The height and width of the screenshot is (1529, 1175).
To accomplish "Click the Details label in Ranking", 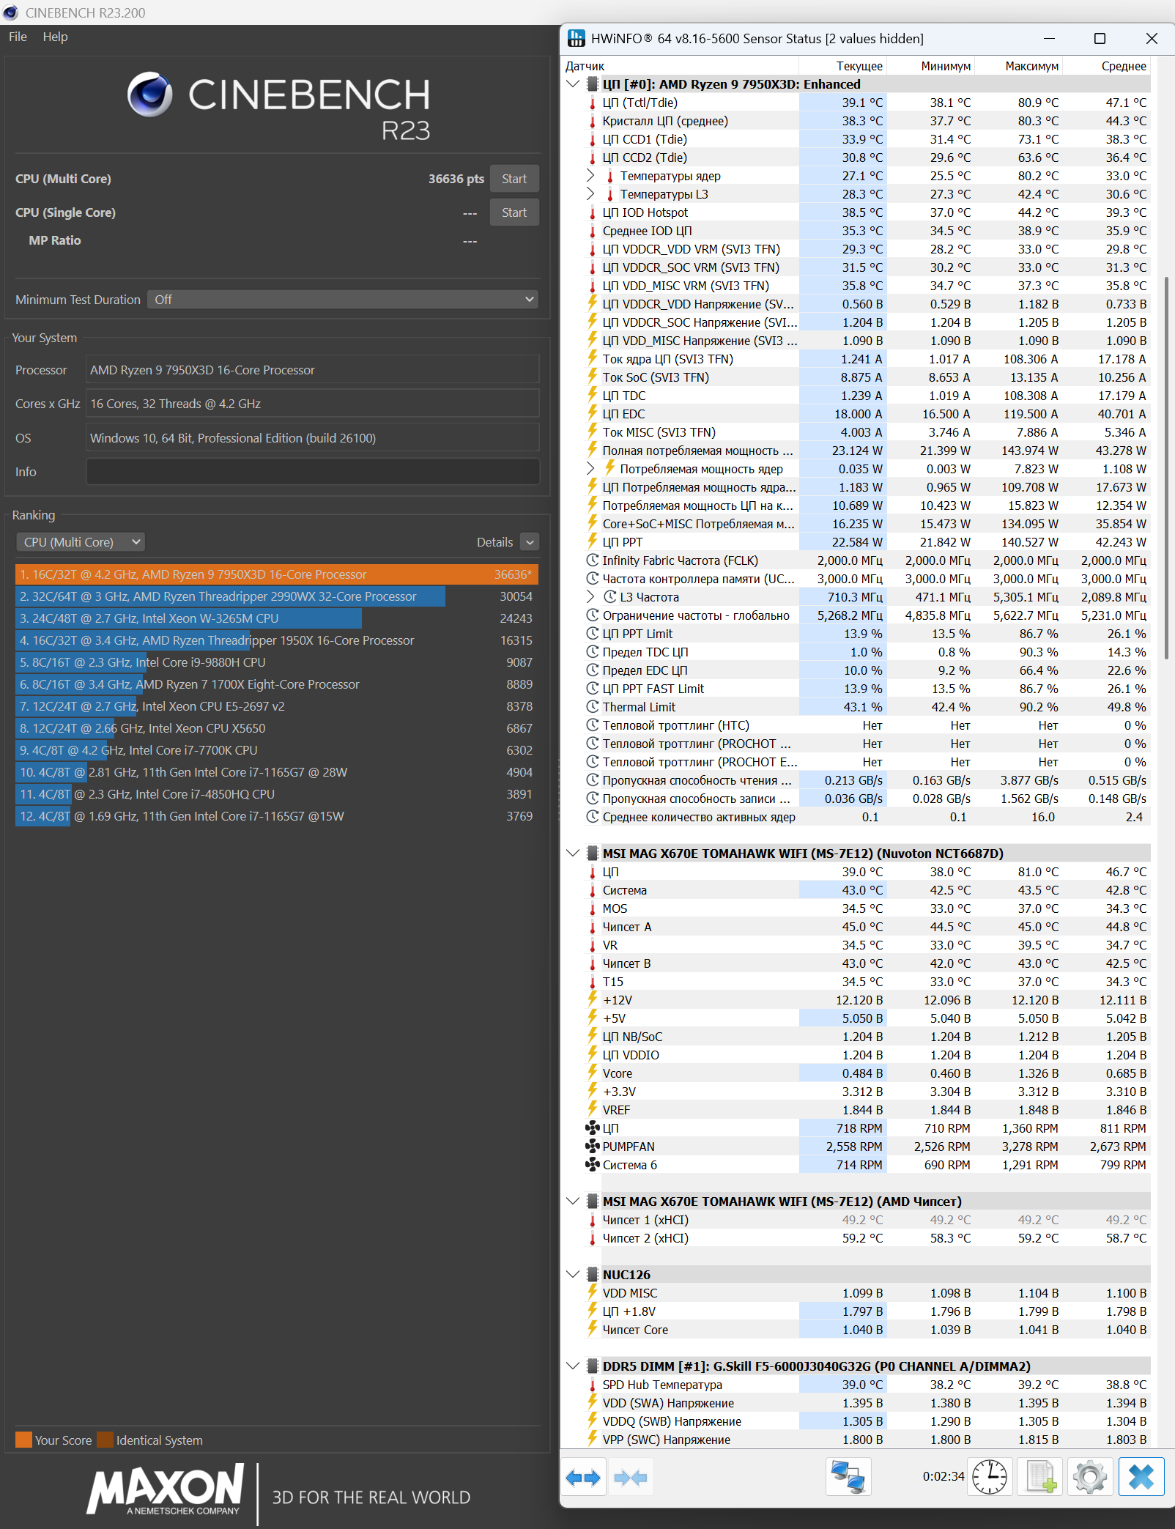I will pyautogui.click(x=494, y=542).
